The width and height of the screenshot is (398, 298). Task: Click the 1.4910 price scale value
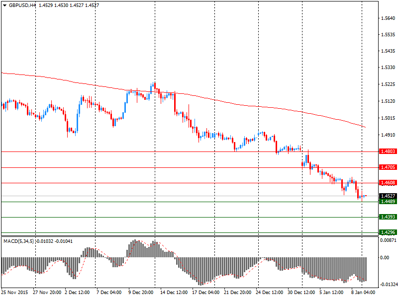point(388,135)
